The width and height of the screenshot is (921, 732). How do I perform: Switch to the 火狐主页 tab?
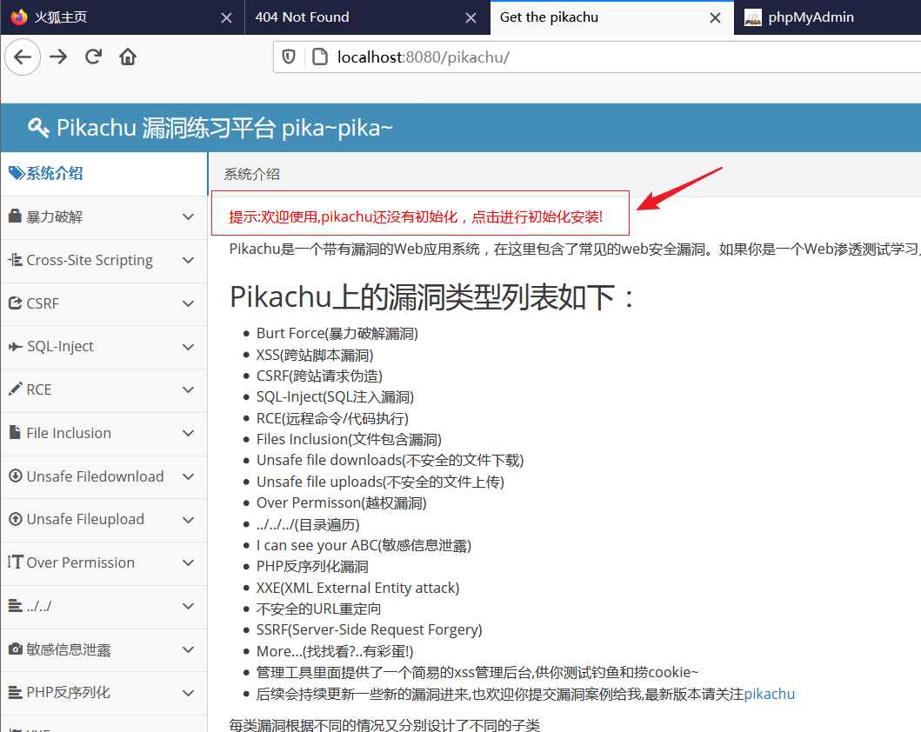(x=122, y=17)
